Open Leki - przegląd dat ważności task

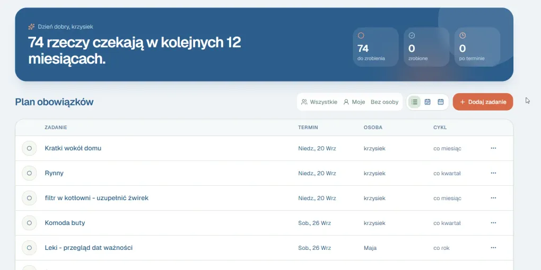[89, 248]
